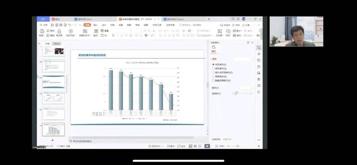This screenshot has width=357, height=165.
Task: Click the add slide plus button
Action: (52, 141)
